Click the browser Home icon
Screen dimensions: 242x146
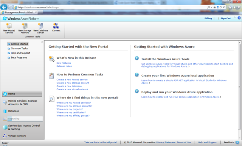pos(230,7)
